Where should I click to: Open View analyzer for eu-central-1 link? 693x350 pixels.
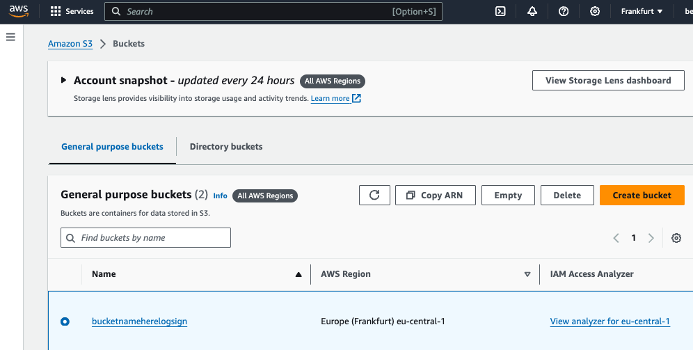point(610,321)
